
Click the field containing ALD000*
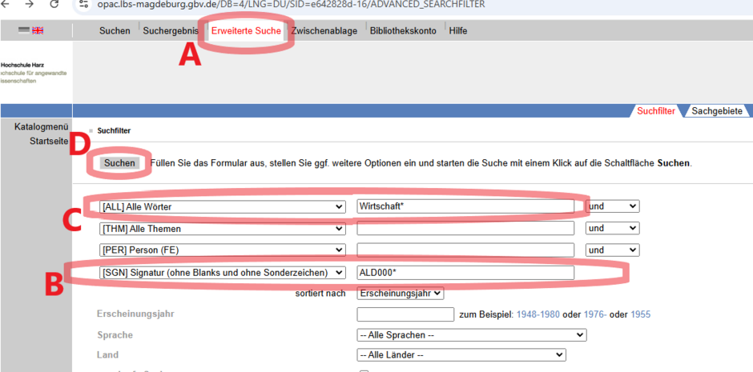(x=465, y=272)
